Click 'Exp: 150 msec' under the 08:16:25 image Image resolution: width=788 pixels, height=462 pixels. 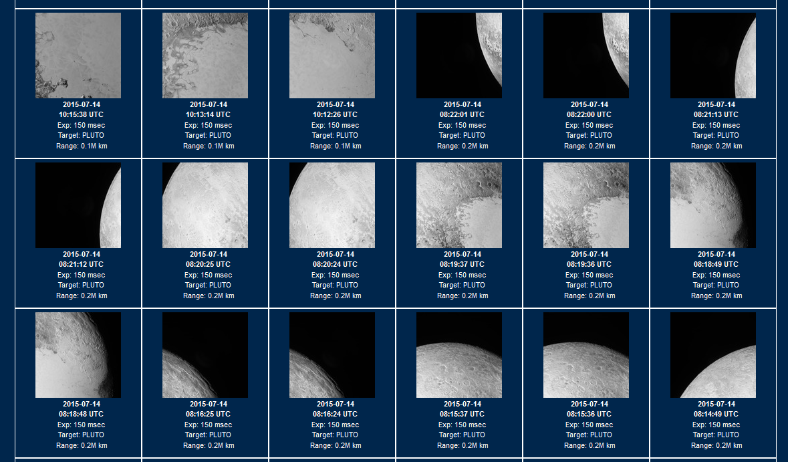click(x=208, y=425)
